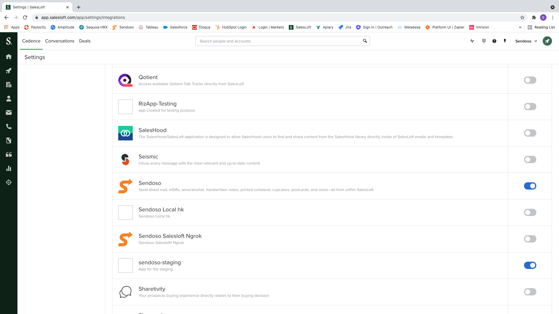Open the Home icon in sidebar
Screen dimensions: 559x314
tap(9, 57)
